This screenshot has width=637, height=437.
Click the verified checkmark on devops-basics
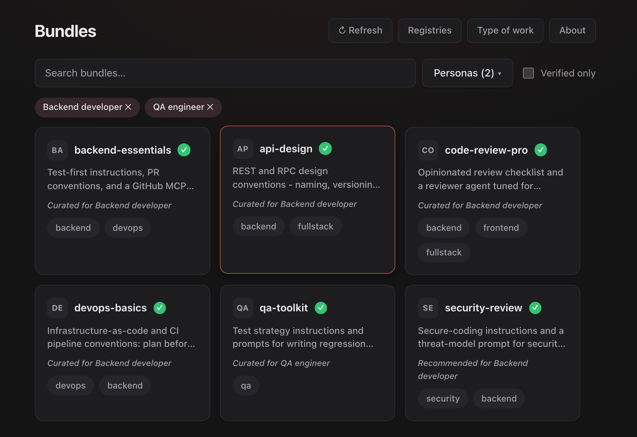click(x=160, y=308)
